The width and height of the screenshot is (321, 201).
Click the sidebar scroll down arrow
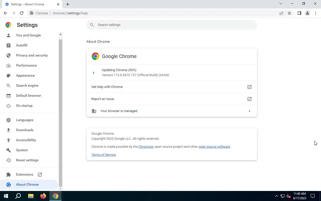(60, 188)
